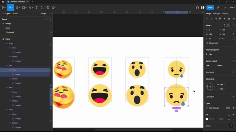Switch to the Assets tab

click(x=15, y=14)
